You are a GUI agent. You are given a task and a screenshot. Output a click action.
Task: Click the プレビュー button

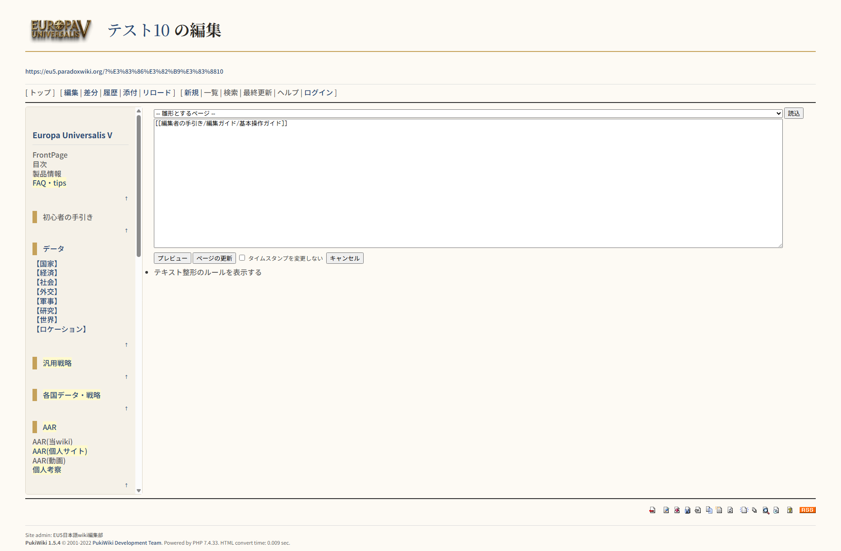coord(172,258)
